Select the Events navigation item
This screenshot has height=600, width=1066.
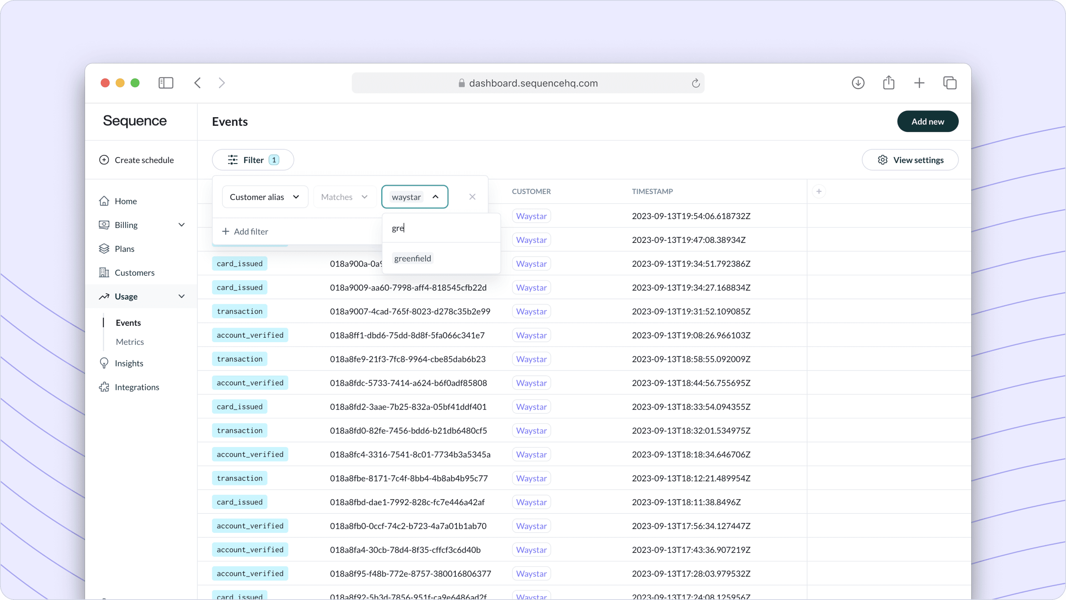point(128,322)
